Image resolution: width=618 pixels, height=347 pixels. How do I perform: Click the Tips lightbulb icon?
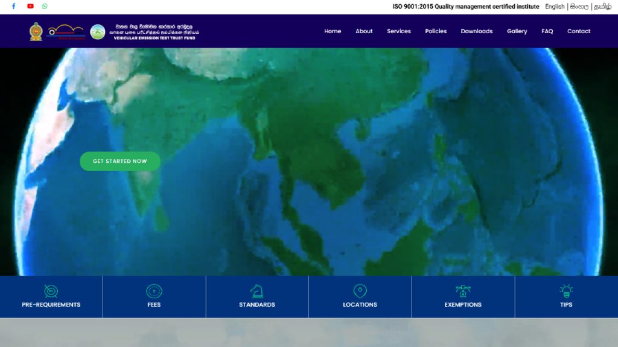pos(566,291)
